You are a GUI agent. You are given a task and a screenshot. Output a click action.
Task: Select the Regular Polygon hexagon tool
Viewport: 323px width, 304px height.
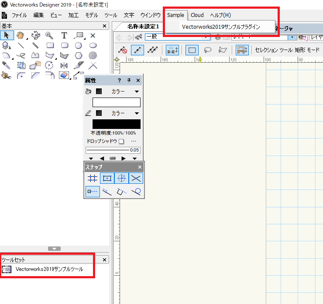point(79,55)
